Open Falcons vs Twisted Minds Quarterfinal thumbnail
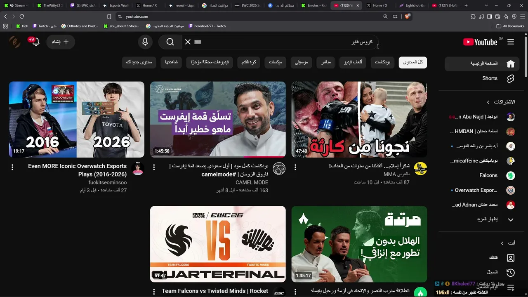This screenshot has width=528, height=297. [x=218, y=244]
